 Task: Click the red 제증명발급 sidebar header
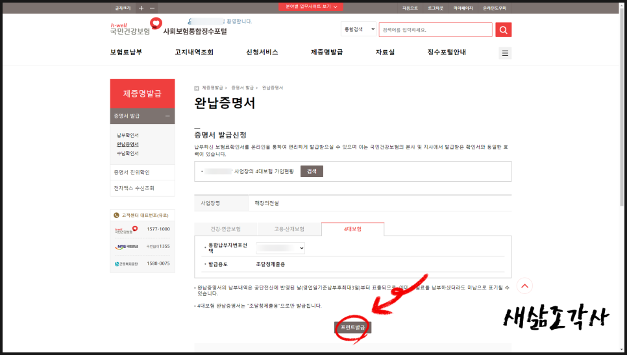point(142,93)
